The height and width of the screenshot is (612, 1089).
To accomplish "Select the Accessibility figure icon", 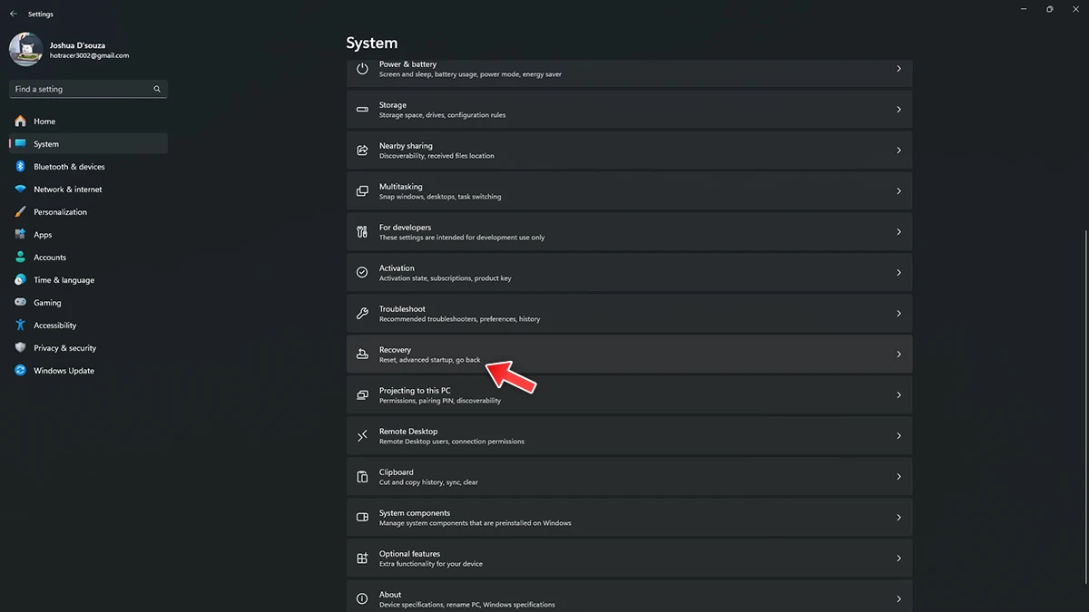I will pos(20,325).
